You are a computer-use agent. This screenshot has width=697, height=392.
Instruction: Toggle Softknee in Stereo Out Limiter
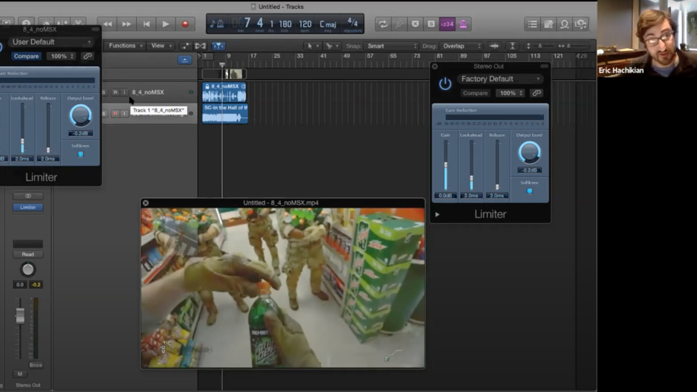coord(529,191)
